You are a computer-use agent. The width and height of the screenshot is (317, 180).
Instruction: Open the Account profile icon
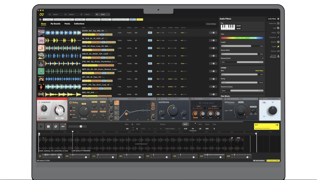(278, 56)
